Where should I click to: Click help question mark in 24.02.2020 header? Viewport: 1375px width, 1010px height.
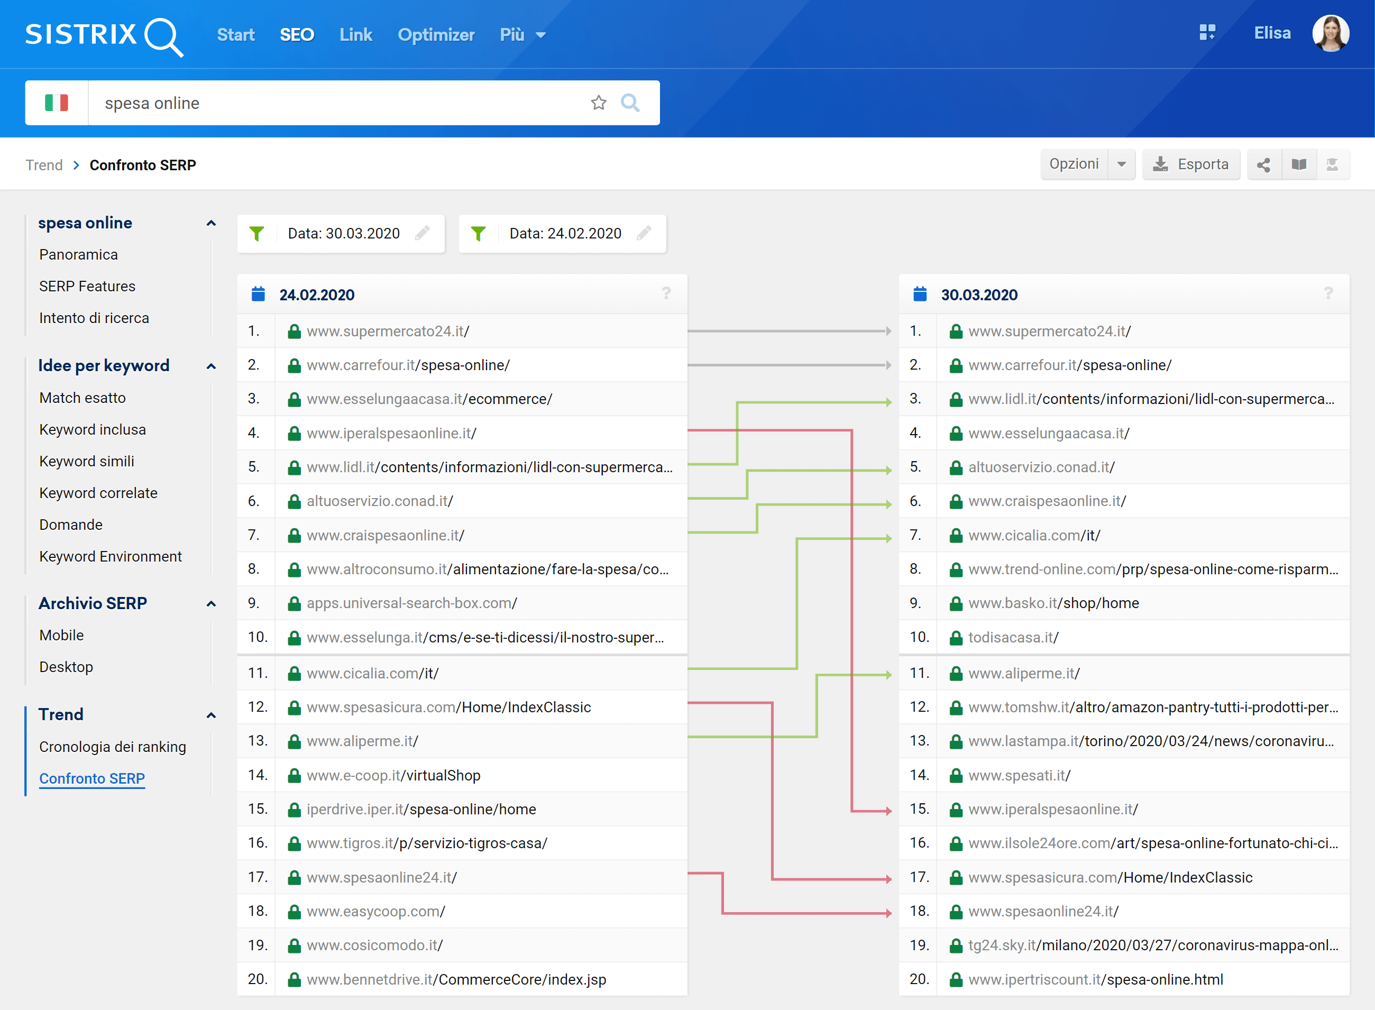click(x=666, y=293)
